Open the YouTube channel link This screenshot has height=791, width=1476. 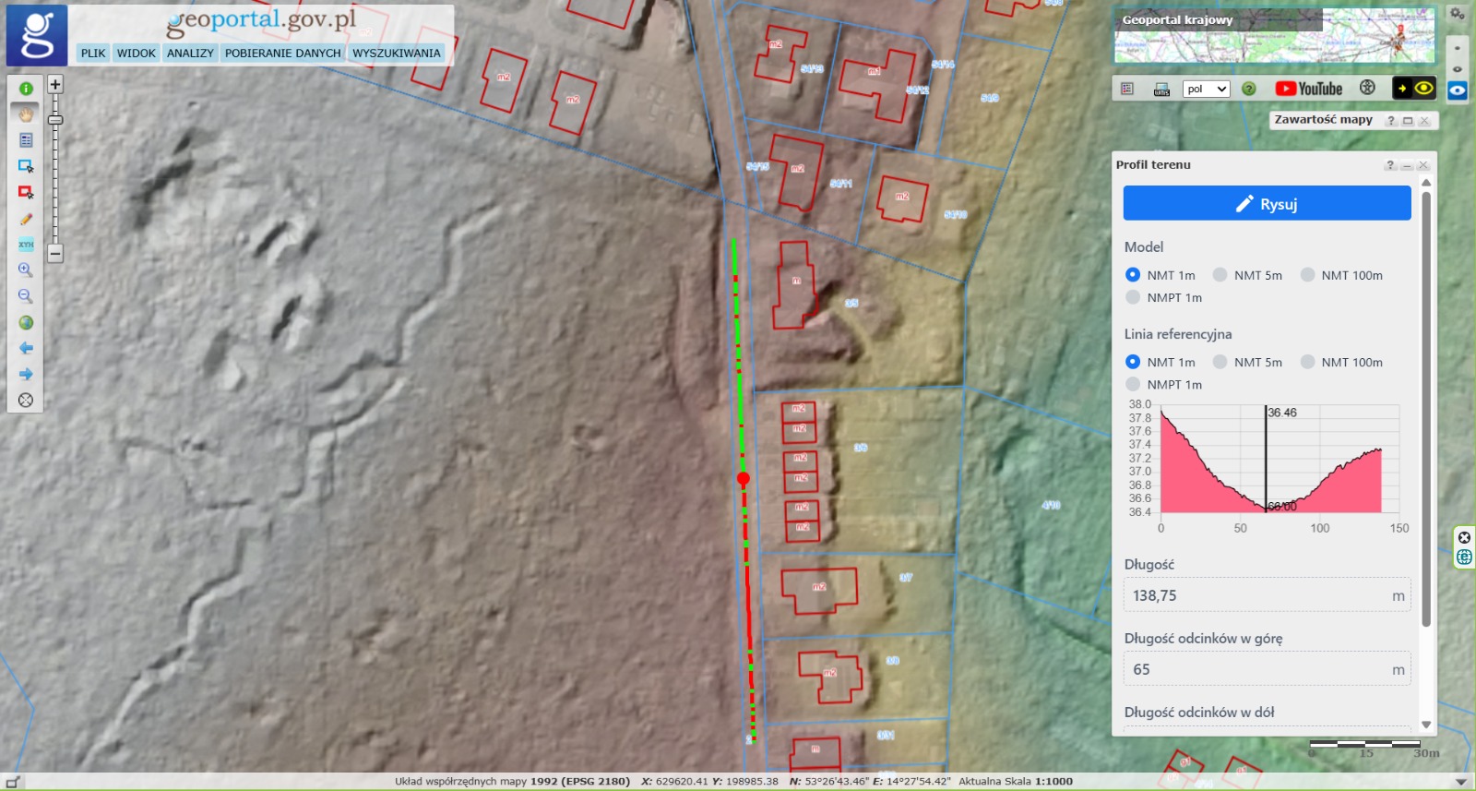(x=1308, y=89)
